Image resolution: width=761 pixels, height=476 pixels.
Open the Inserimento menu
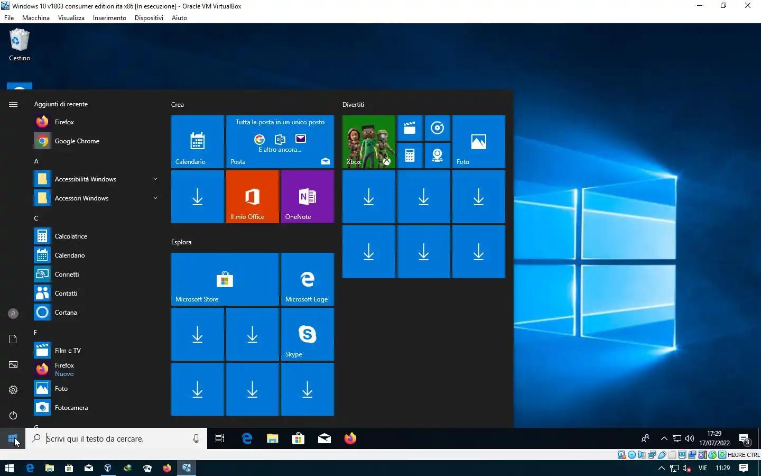[x=109, y=18]
